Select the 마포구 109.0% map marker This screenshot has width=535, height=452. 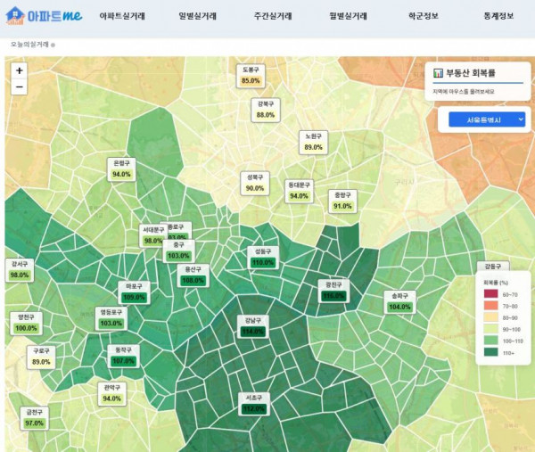click(133, 292)
